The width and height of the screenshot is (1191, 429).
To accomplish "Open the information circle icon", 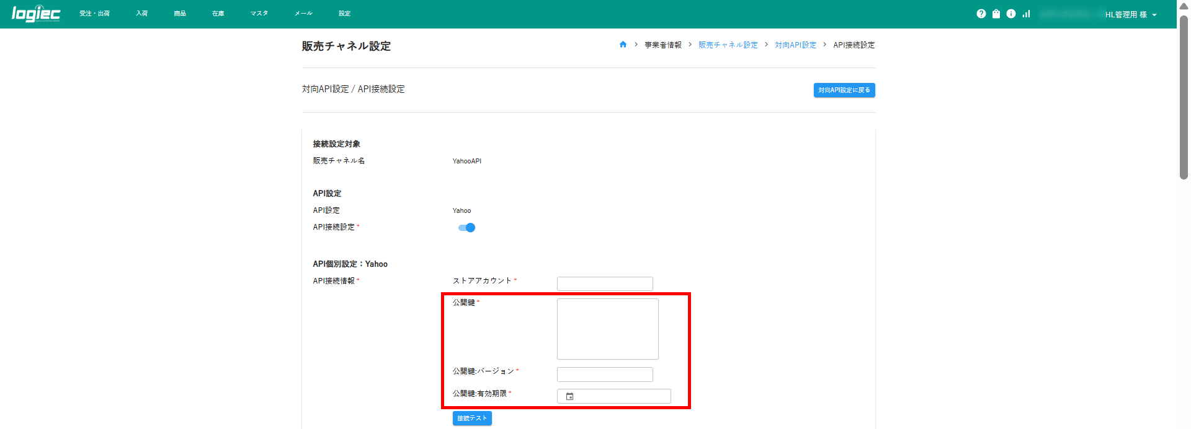I will pos(1011,14).
